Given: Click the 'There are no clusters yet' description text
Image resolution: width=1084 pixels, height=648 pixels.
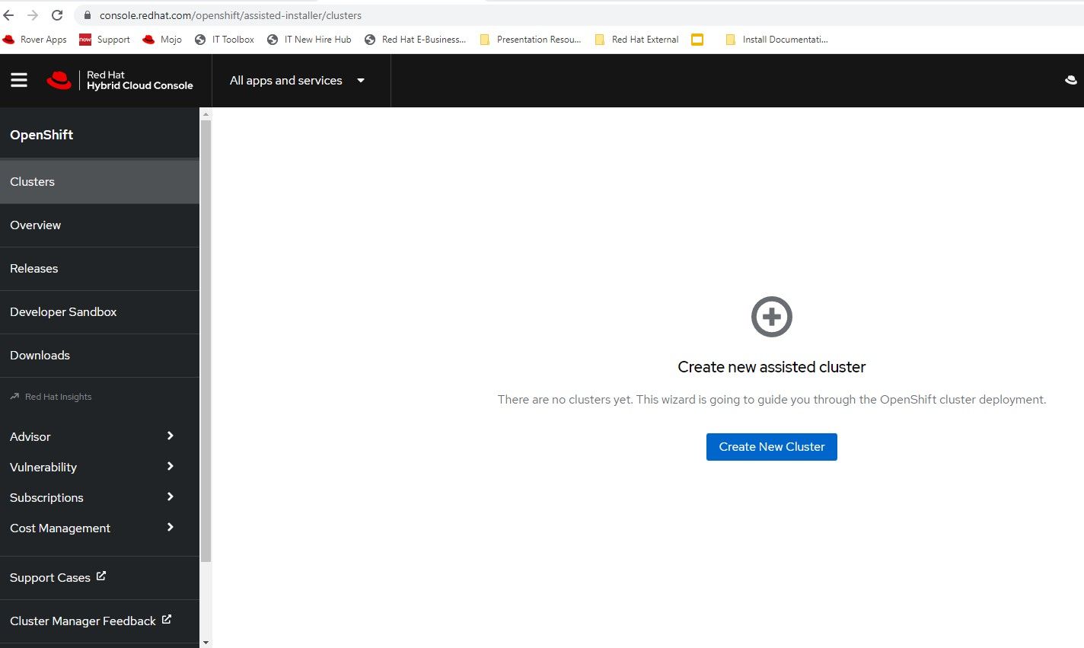Looking at the screenshot, I should coord(772,400).
